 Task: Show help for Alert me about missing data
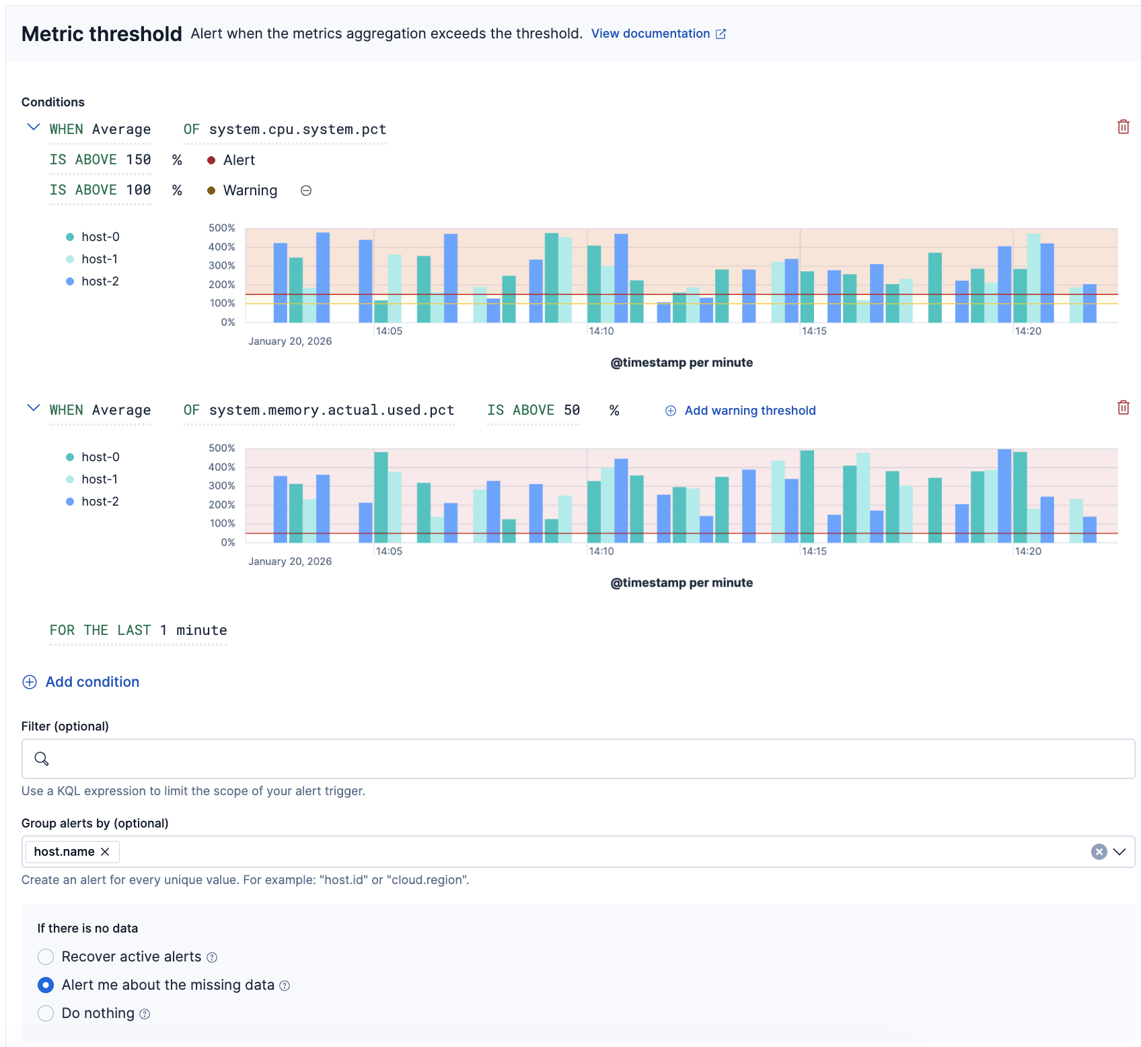(285, 986)
